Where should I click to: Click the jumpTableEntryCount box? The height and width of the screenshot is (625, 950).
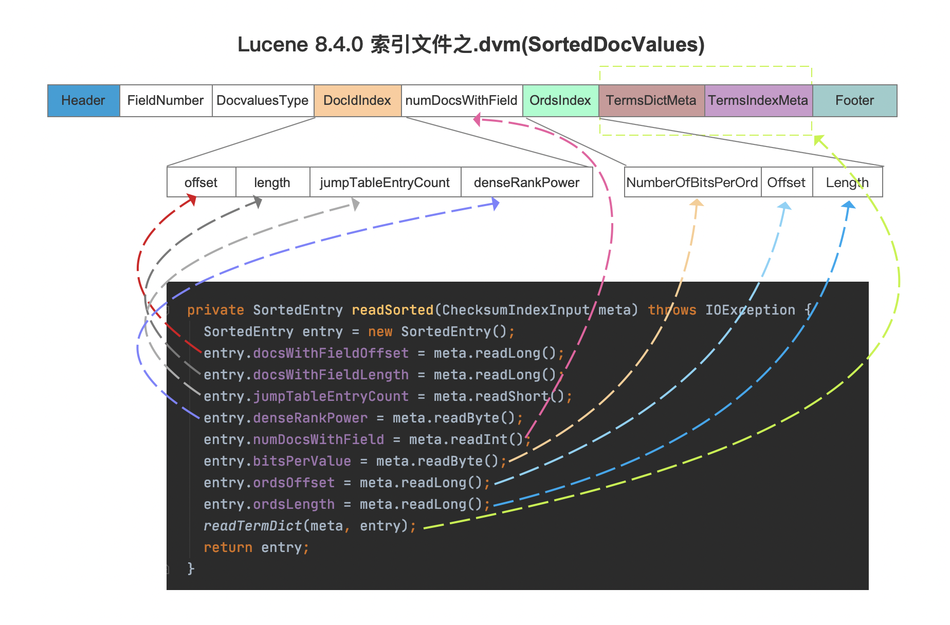(385, 182)
